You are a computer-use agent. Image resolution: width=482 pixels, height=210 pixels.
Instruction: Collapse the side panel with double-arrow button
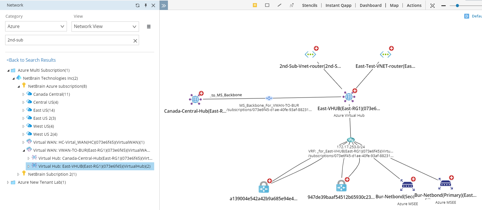(164, 5)
